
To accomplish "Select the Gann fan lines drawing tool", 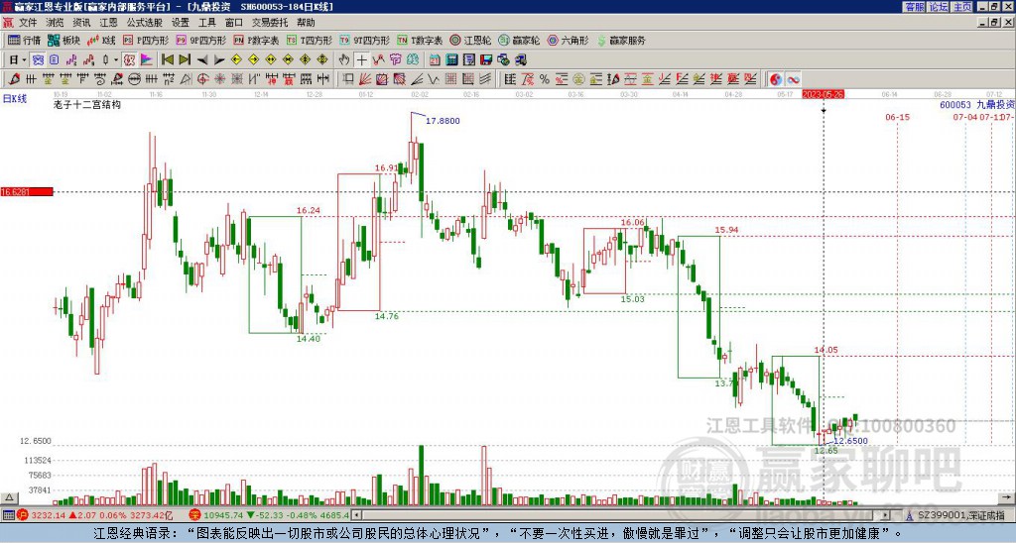I will (x=365, y=79).
